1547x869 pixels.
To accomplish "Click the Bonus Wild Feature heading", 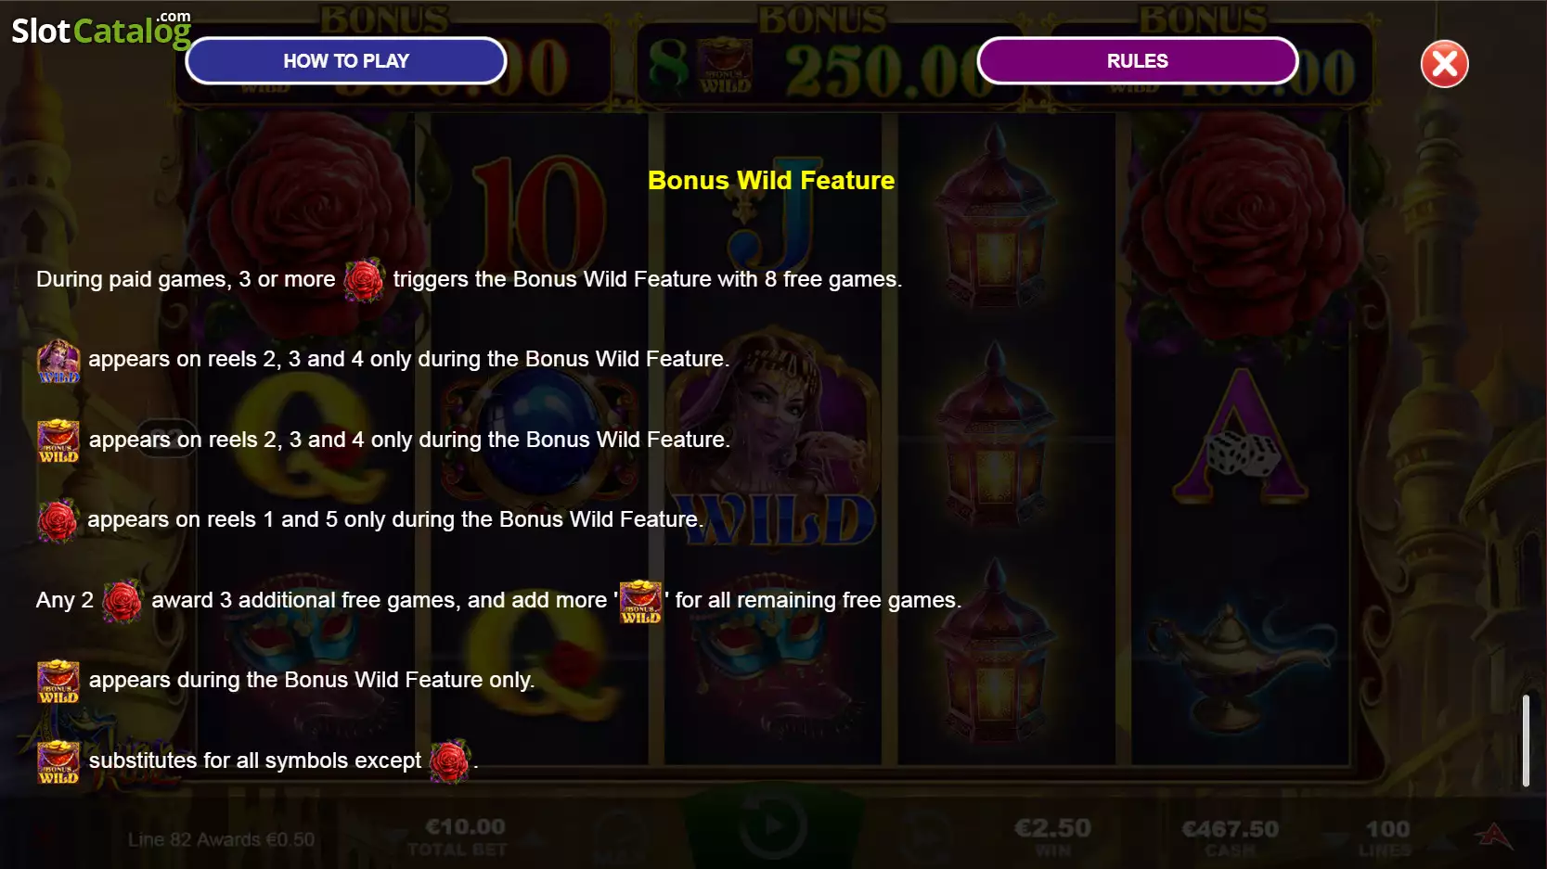I will tap(771, 181).
